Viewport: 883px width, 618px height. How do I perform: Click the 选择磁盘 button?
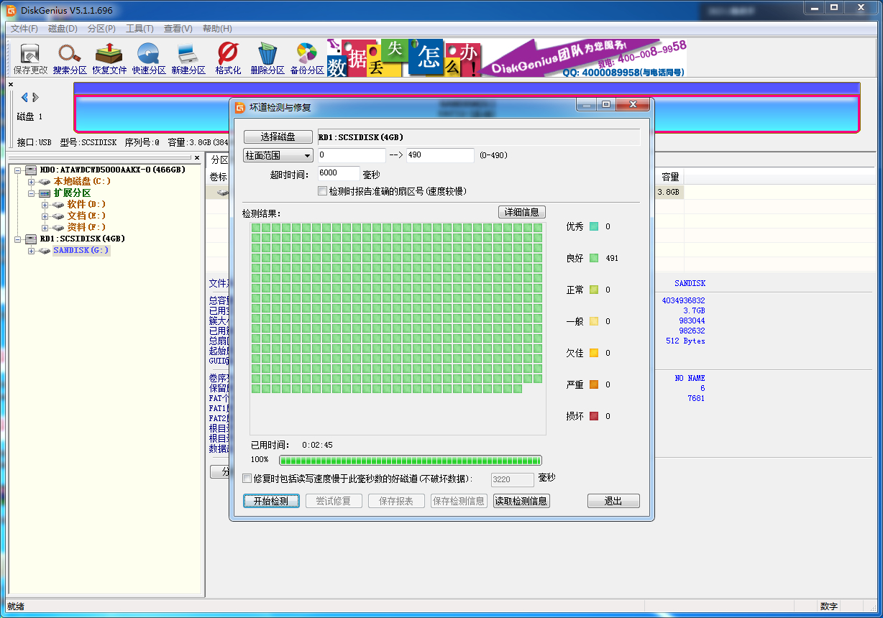[x=278, y=137]
